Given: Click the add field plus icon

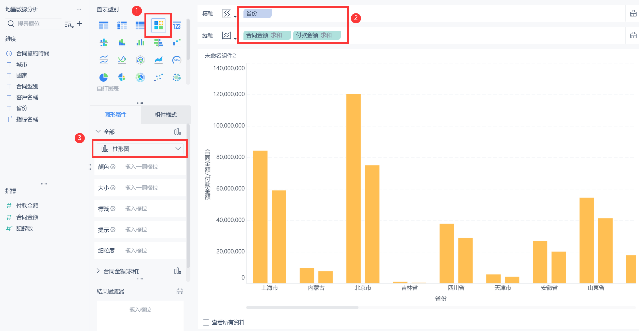Looking at the screenshot, I should (79, 24).
